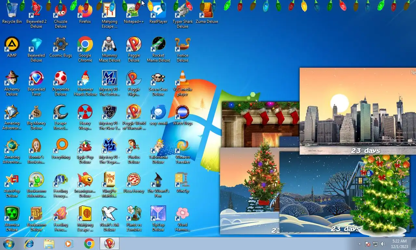416x250 pixels.
Task: Click the RealPlayer shortcut
Action: (x=158, y=13)
